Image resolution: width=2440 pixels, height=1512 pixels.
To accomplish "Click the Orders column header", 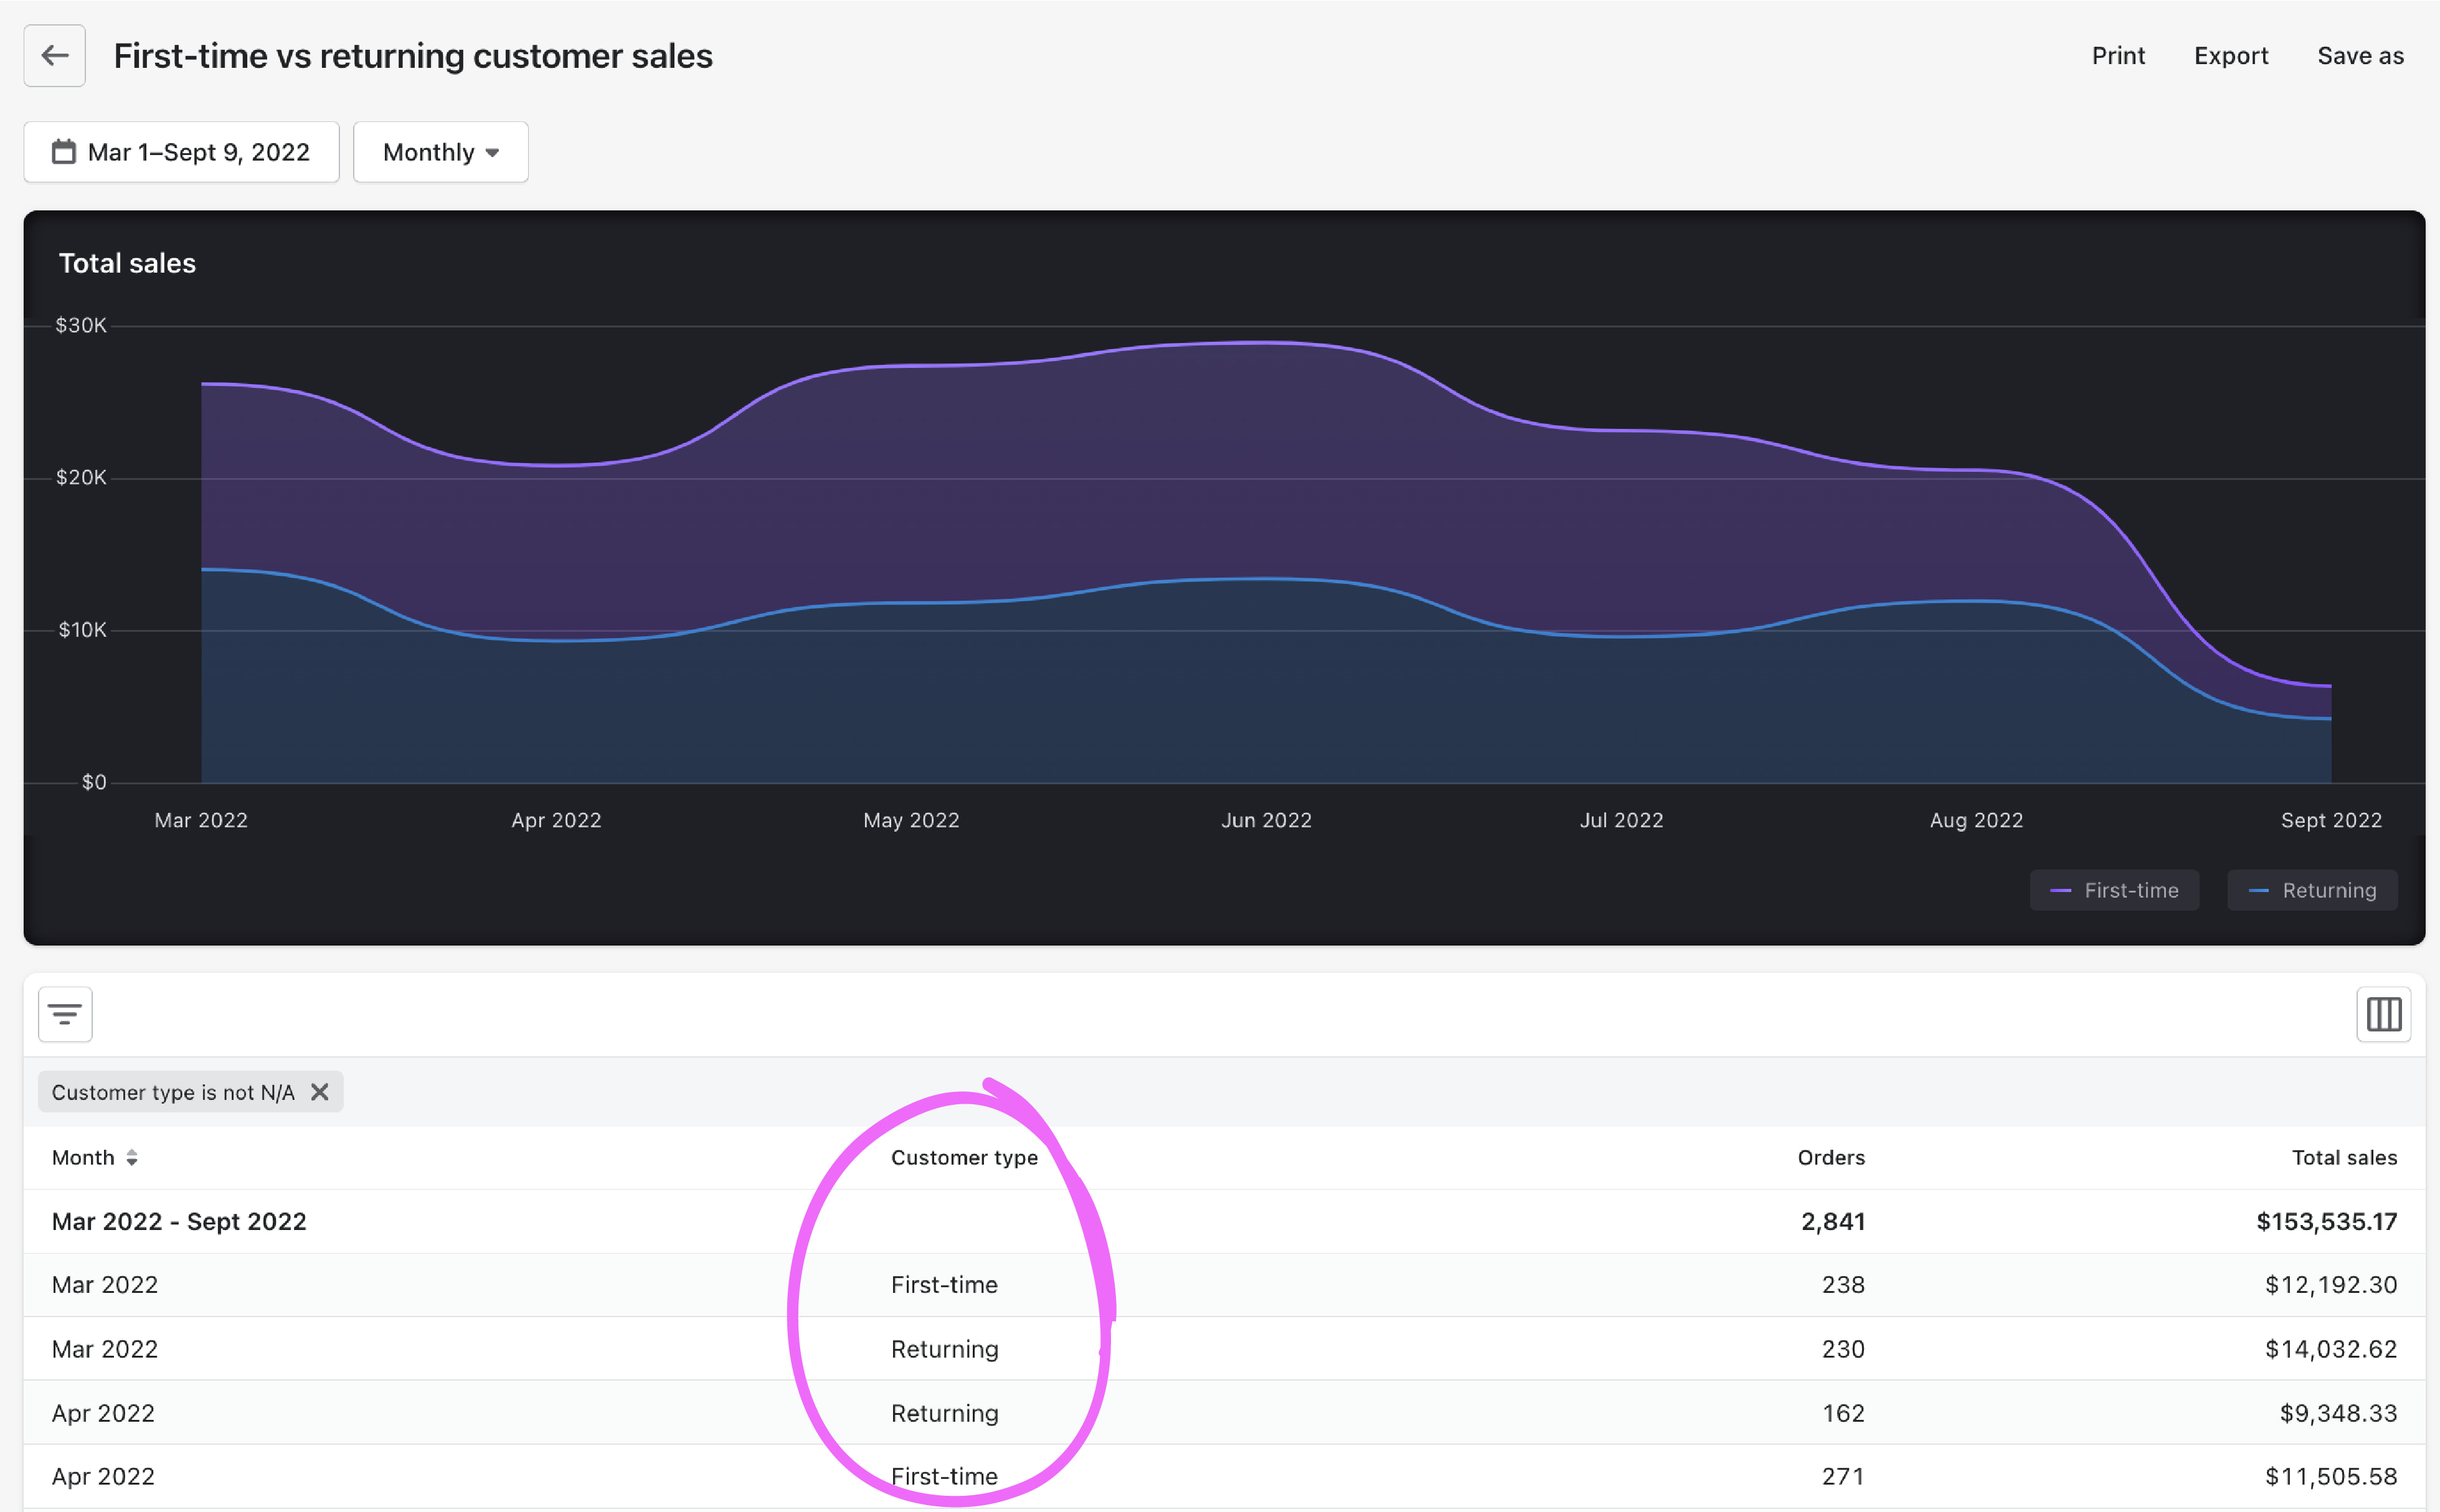I will (1830, 1158).
